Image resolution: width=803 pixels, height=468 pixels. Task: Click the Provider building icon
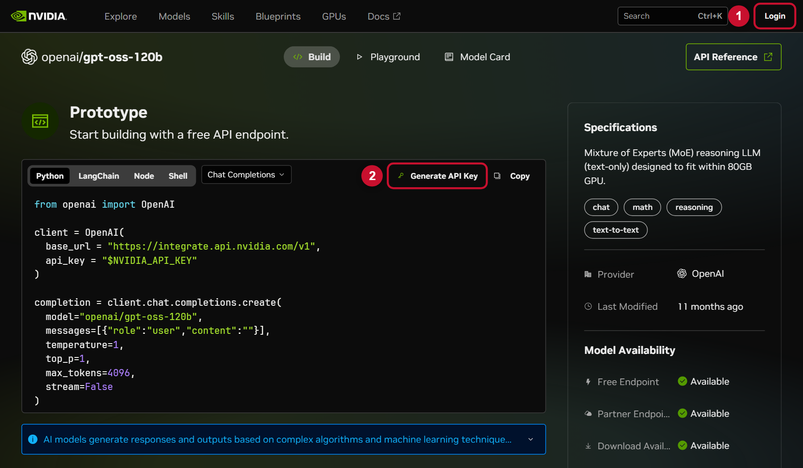[x=588, y=274]
